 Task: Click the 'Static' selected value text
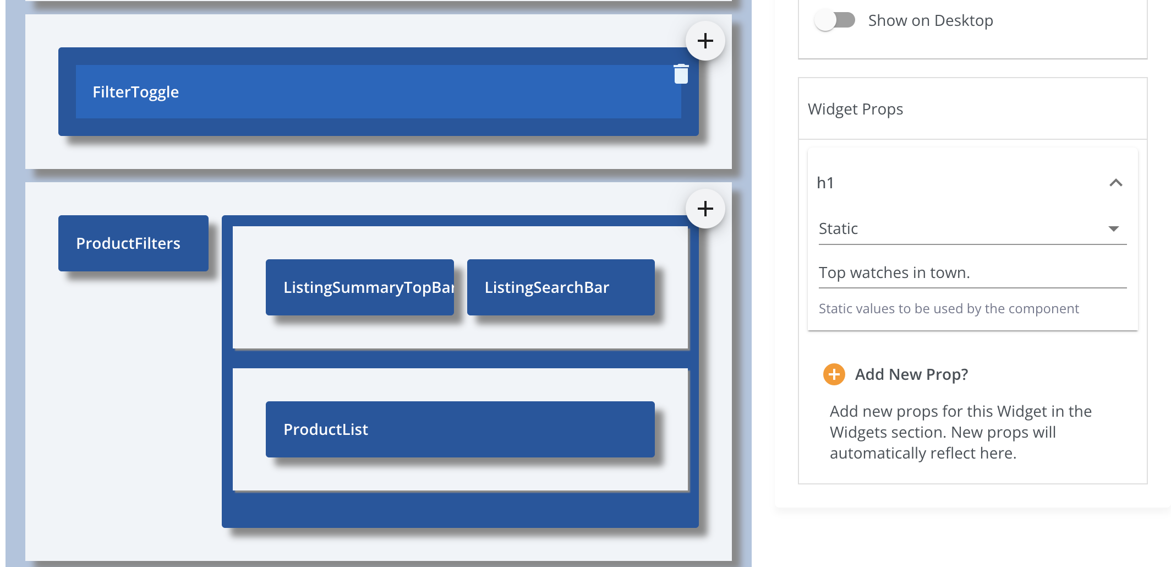(839, 228)
